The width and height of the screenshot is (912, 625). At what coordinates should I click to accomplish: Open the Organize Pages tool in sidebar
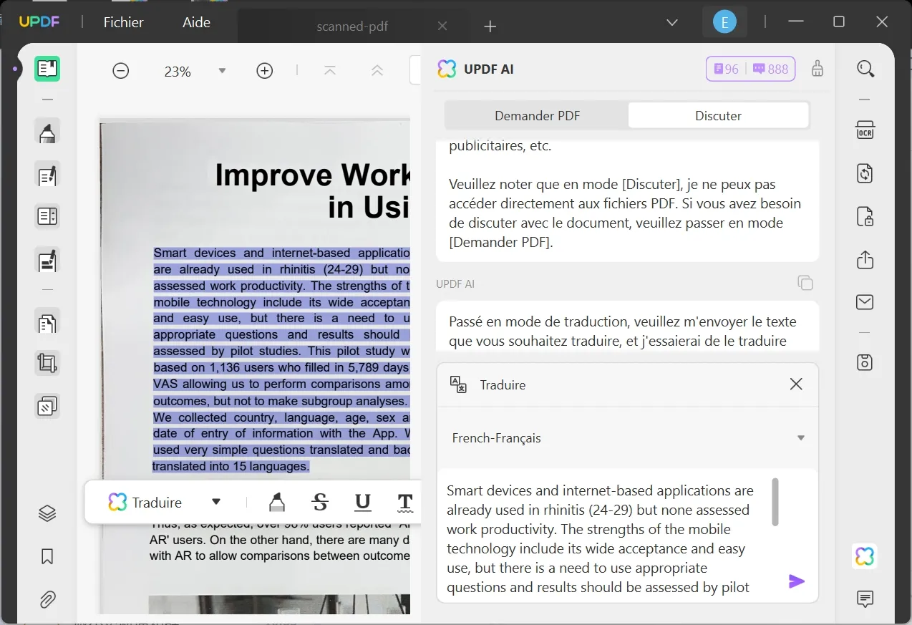pos(47,322)
